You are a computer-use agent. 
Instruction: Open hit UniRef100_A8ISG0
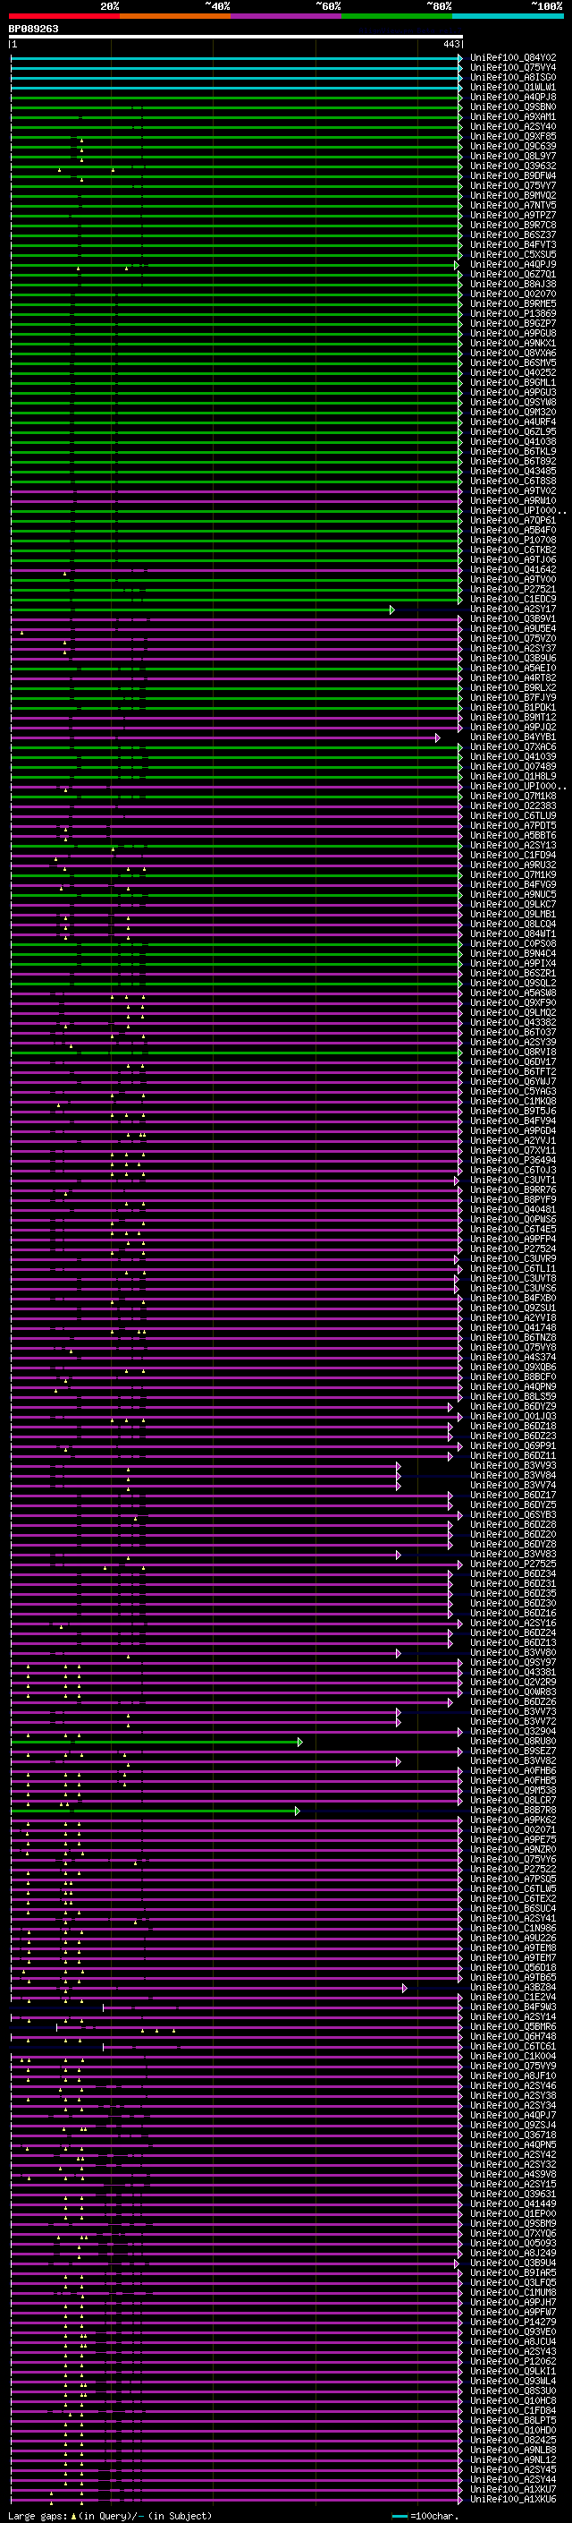[x=513, y=77]
